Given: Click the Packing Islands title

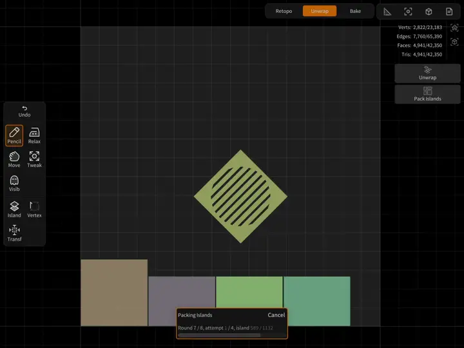Looking at the screenshot, I should pyautogui.click(x=195, y=315).
